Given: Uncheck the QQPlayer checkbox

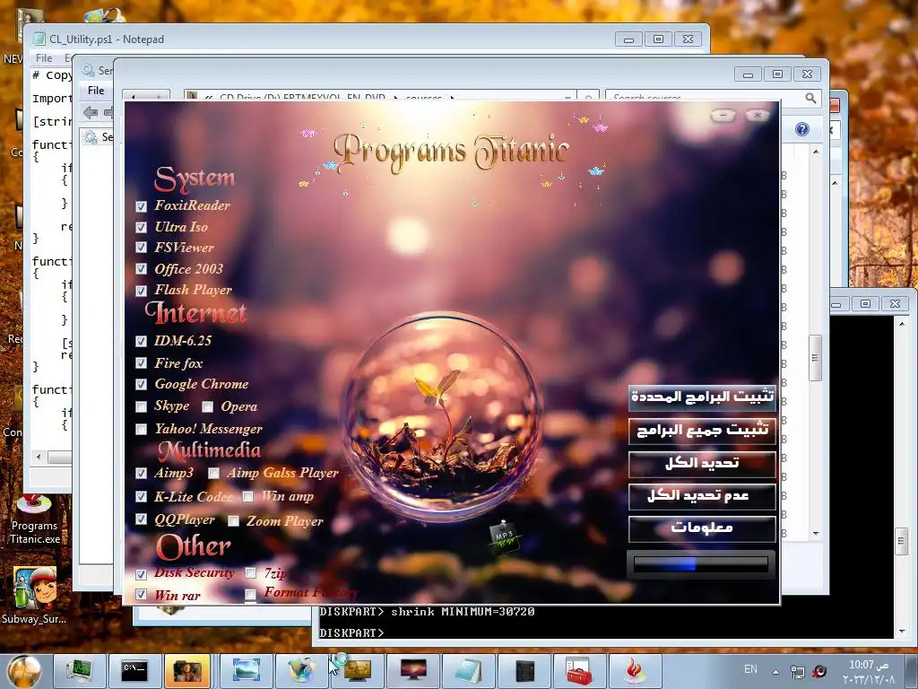Looking at the screenshot, I should tap(141, 519).
